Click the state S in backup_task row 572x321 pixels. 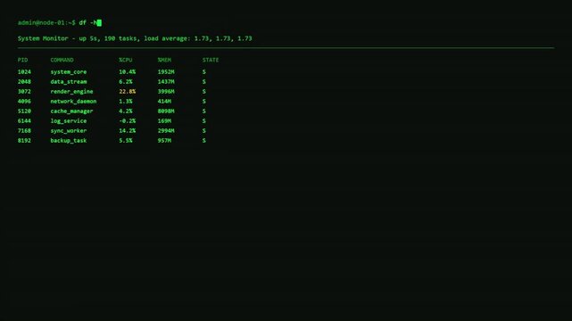[x=204, y=141]
